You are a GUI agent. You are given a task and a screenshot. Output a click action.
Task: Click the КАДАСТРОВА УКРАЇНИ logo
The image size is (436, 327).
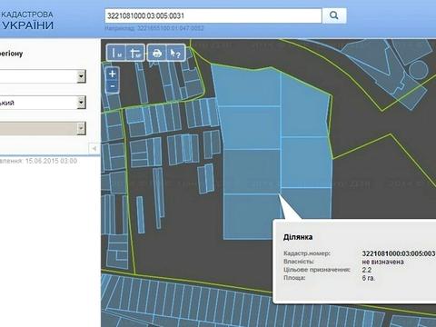27,20
